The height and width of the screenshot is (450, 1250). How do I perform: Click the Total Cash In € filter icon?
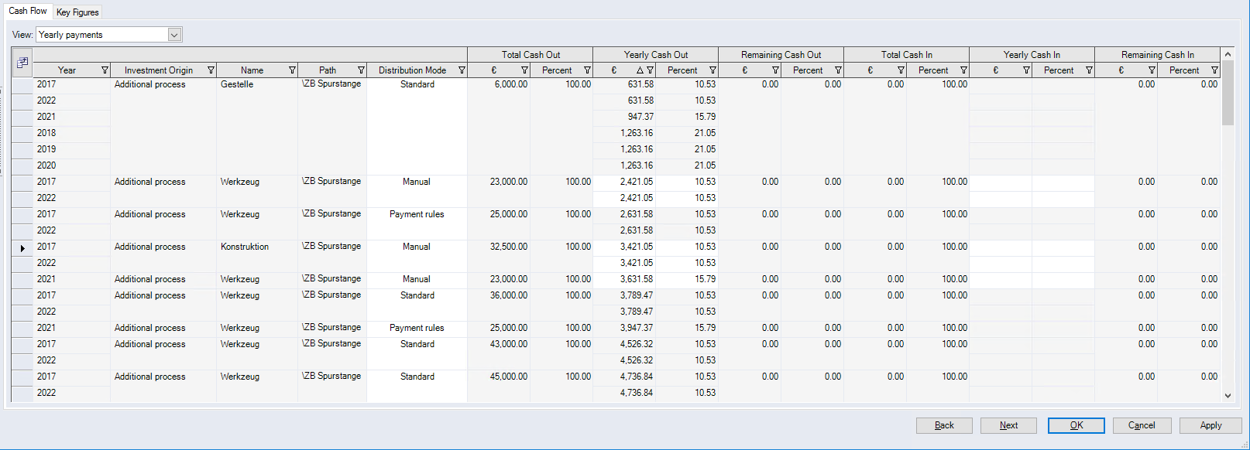901,70
